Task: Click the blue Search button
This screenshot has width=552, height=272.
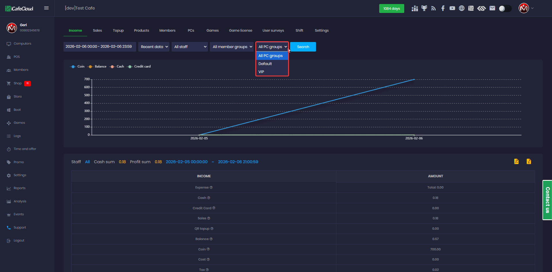Action: pos(303,47)
